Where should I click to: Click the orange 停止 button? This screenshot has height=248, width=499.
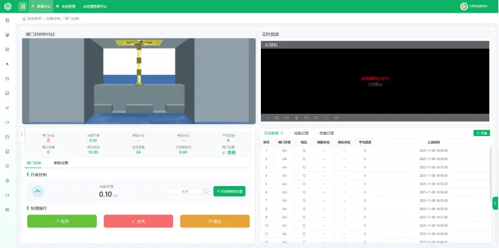[215, 221]
